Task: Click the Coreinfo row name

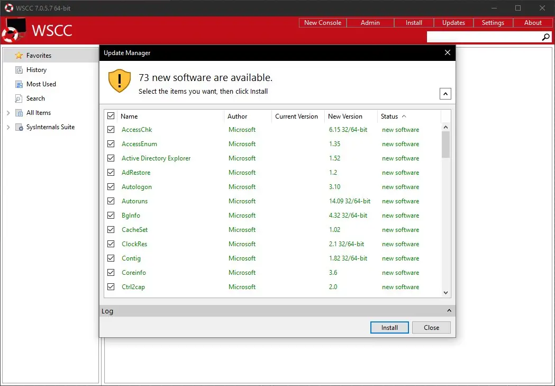Action: tap(134, 272)
